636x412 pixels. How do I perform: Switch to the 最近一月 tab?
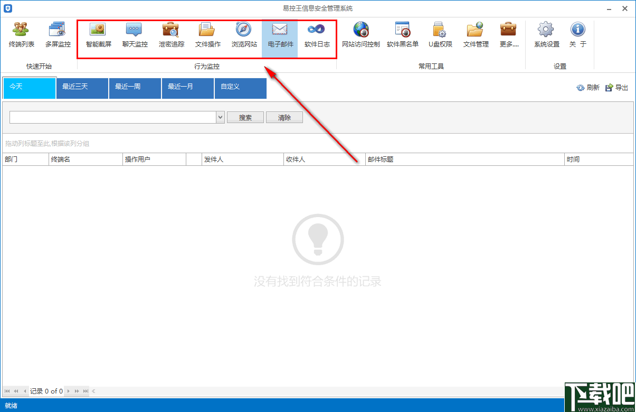(188, 88)
